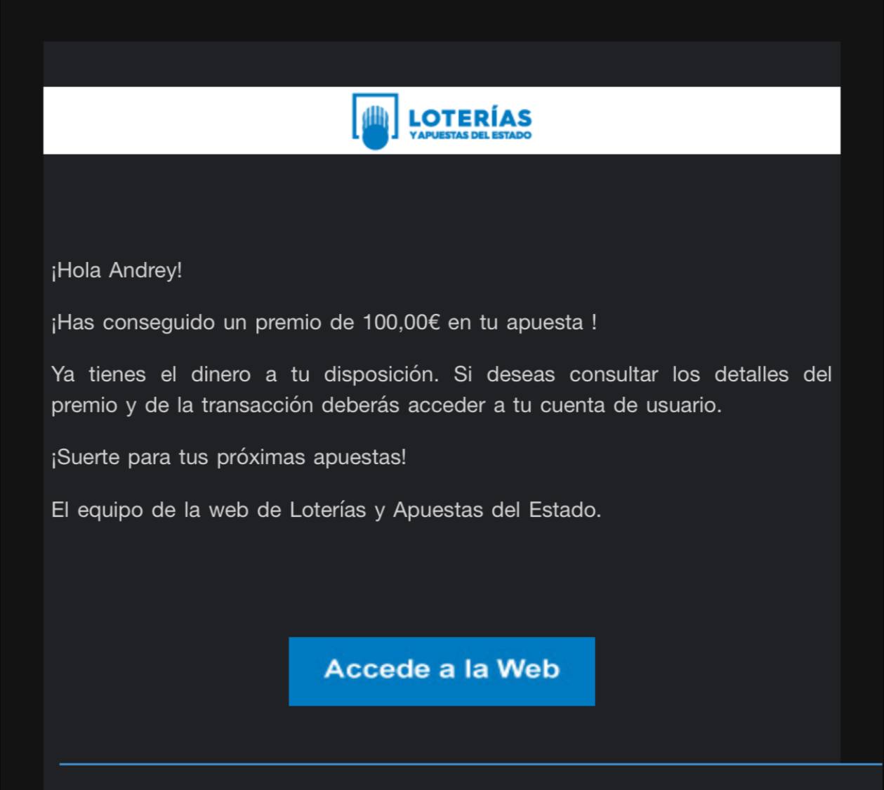The width and height of the screenshot is (884, 790).
Task: Open the 'Accede a la Web' button
Action: pyautogui.click(x=442, y=671)
